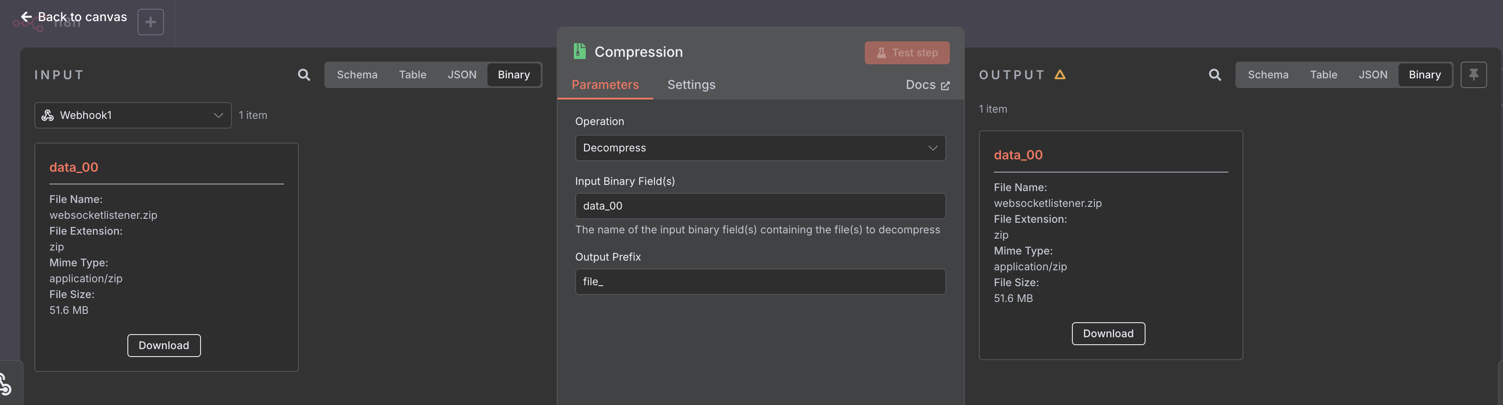Image resolution: width=1503 pixels, height=405 pixels.
Task: Click 51.6 MB file size in OUTPUT card
Action: pos(1013,298)
